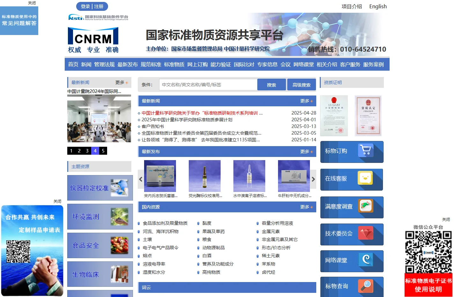Open the 能力验证 nav menu item
Viewport: 454px width, 297px height.
coord(221,64)
